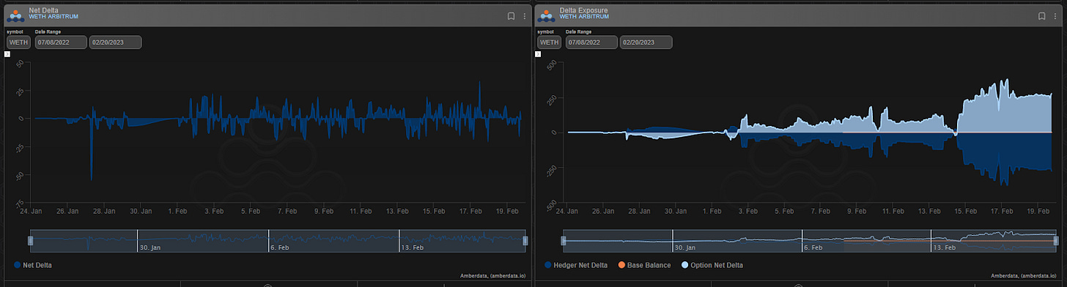
Task: Edit start date 07/08/2022 in Delta Exposure panel
Action: click(x=591, y=42)
